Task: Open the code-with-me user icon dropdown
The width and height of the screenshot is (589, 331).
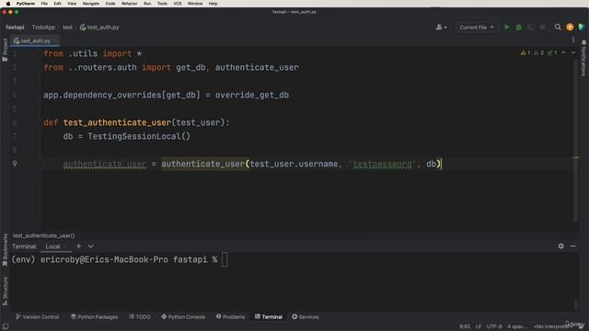Action: (441, 27)
